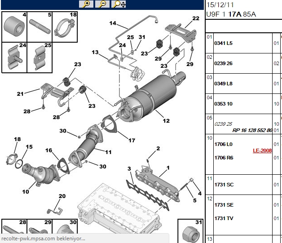Click part number 0239 26

(x=223, y=63)
